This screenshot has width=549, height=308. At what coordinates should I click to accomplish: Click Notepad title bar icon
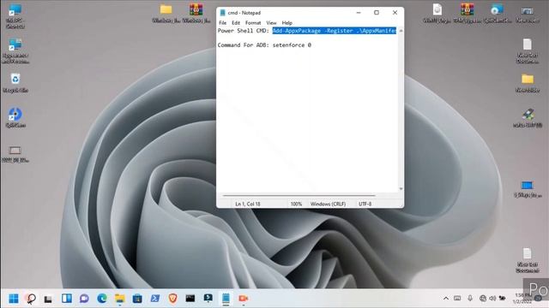tap(222, 13)
